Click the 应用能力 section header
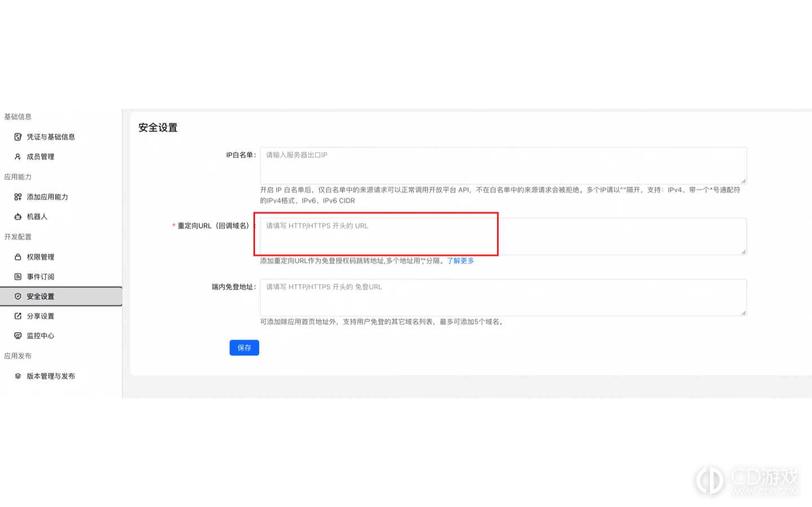This screenshot has width=812, height=507. [18, 177]
